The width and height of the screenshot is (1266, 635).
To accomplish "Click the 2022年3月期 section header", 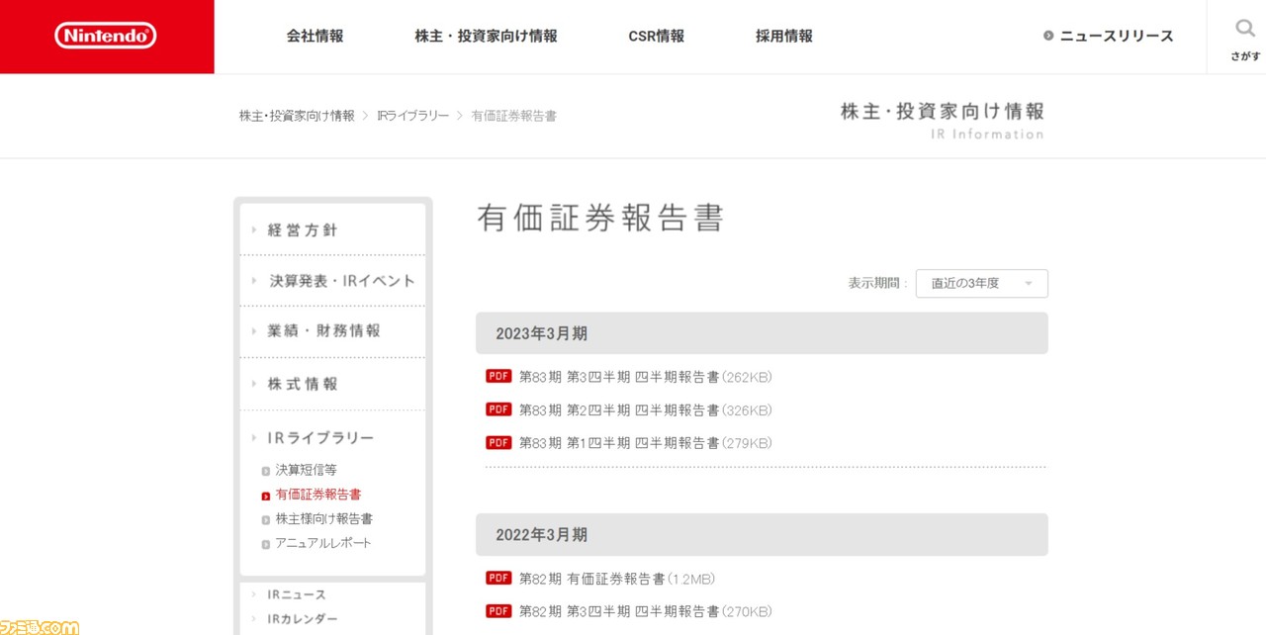I will click(762, 534).
